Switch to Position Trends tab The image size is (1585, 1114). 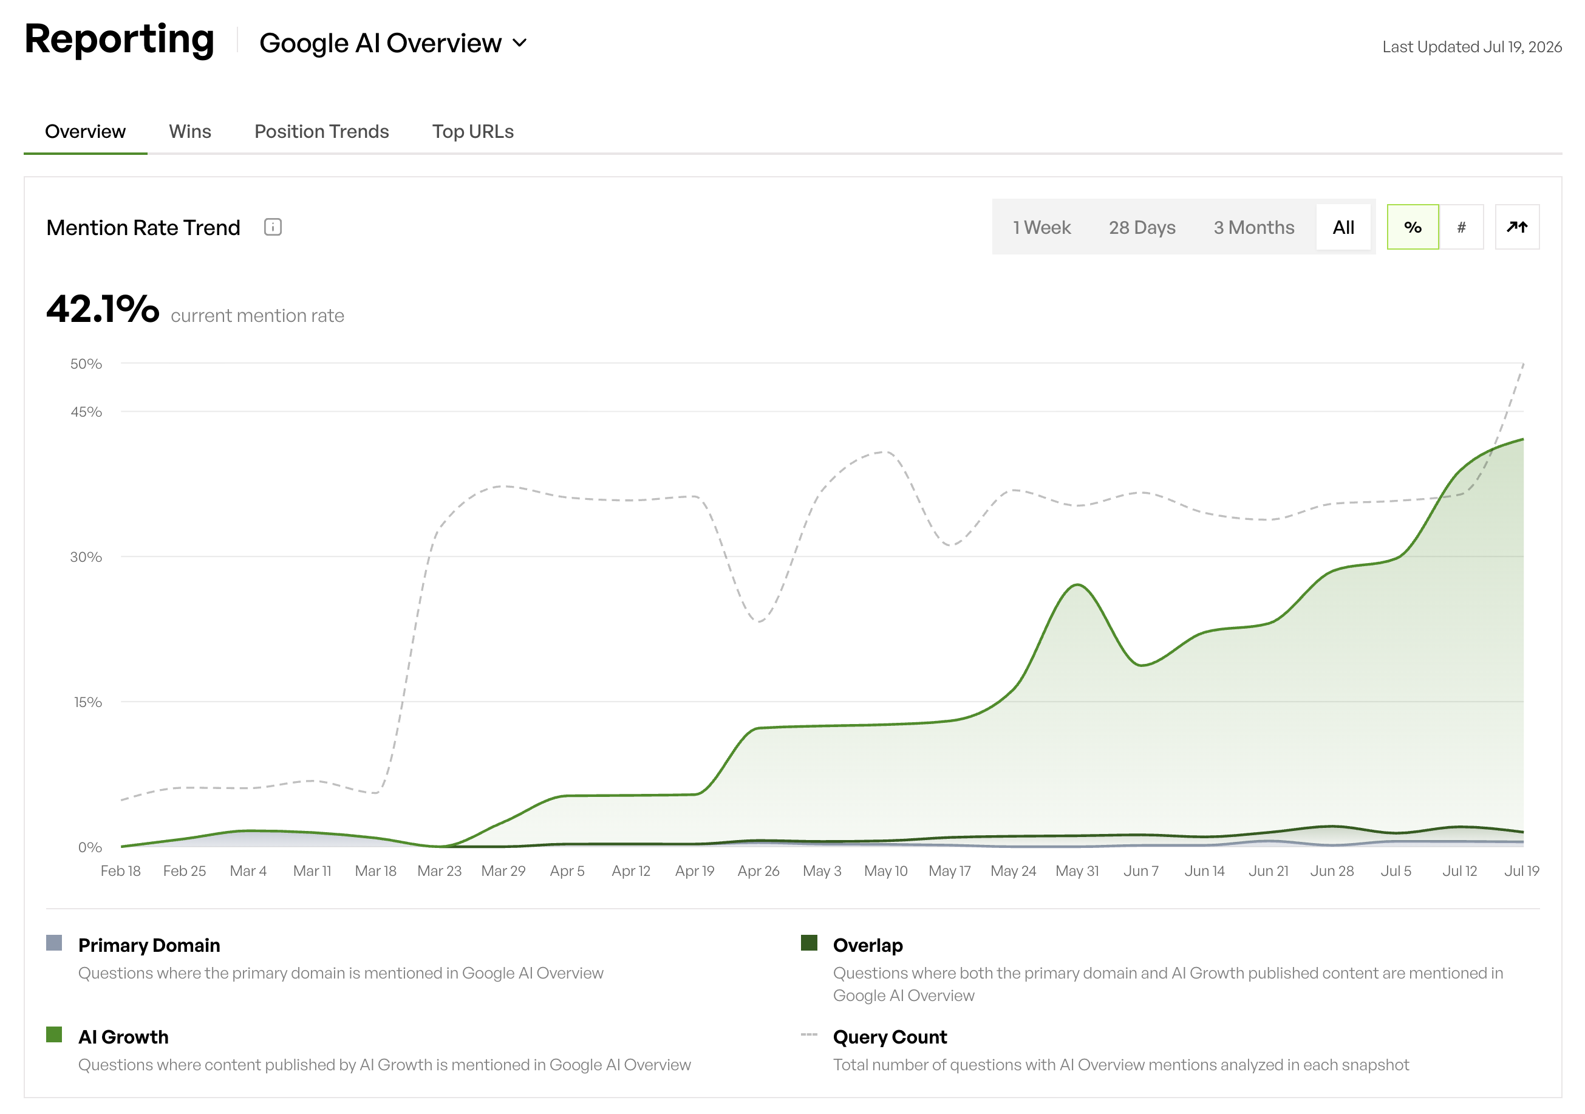[322, 132]
